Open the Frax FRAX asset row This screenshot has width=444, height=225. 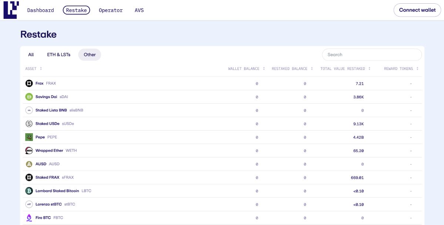[x=222, y=84]
